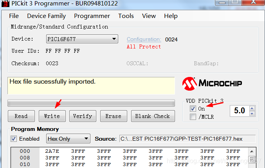Click the All Protect label

click(x=144, y=47)
